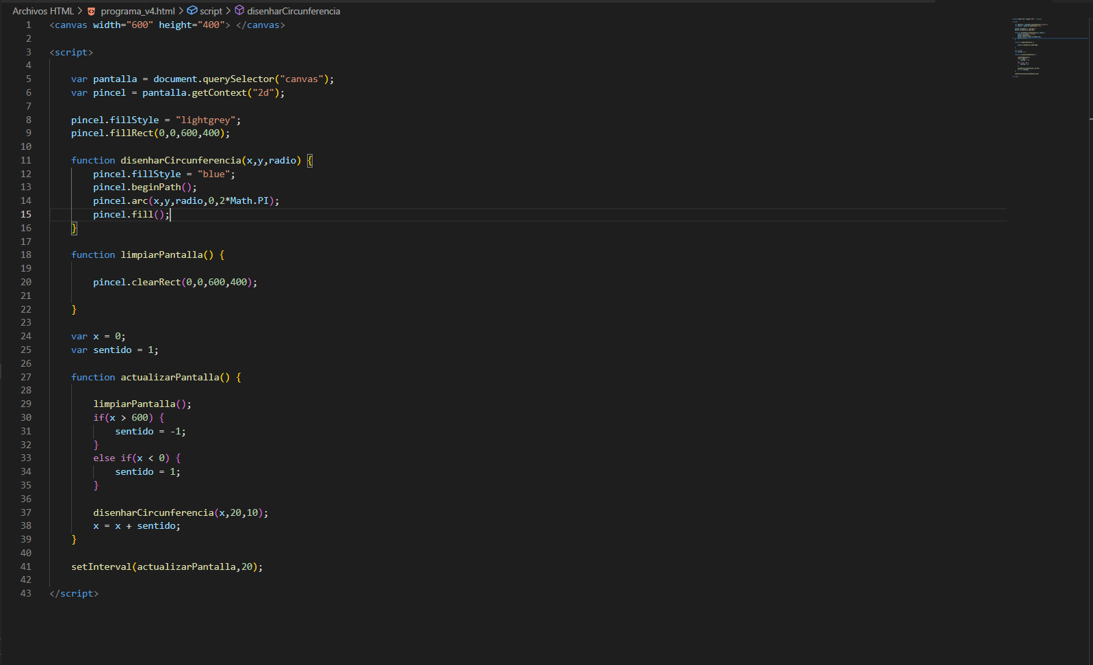Click the disenharCircunferencia function cube icon

(239, 10)
